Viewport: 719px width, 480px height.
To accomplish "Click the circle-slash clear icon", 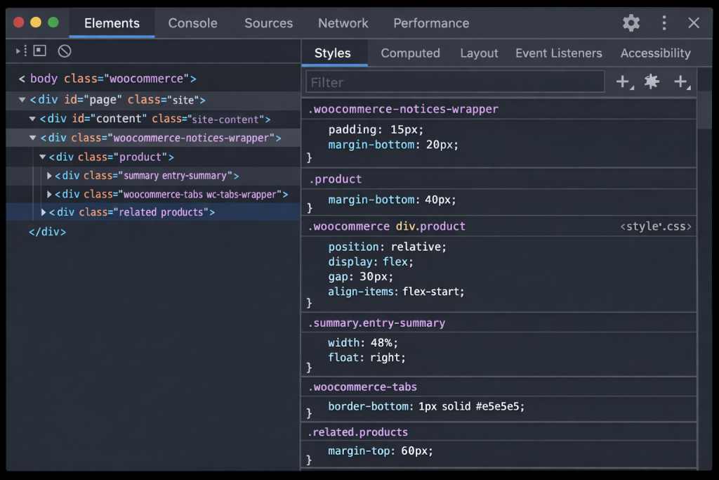I will (65, 51).
